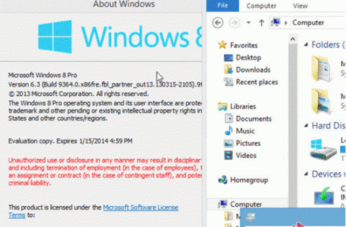Click the Hard Disk Drives group title

[328, 126]
